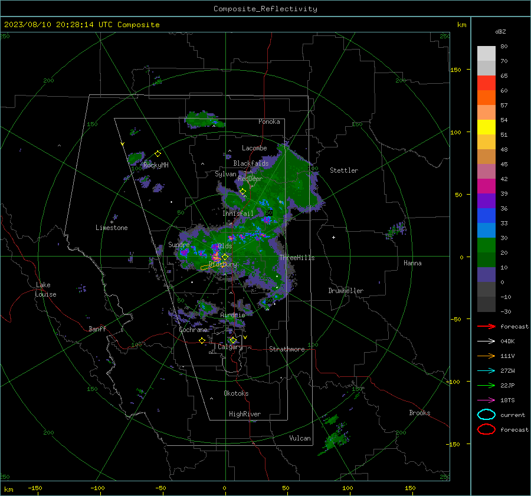Click the yellow diamond marker below RedDeer
The width and height of the screenshot is (531, 496).
click(242, 192)
